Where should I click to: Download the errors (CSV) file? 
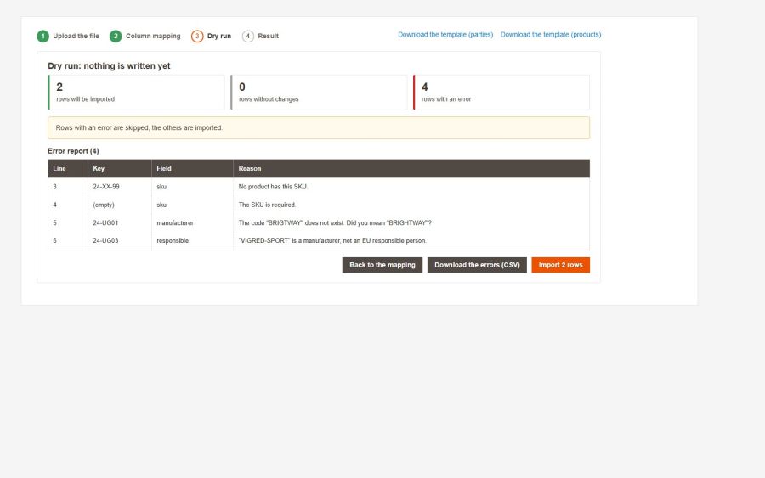(477, 265)
